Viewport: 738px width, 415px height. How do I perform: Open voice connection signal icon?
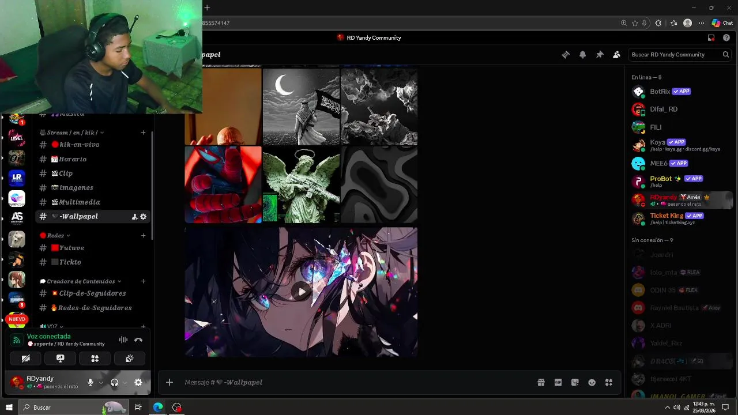(x=17, y=339)
